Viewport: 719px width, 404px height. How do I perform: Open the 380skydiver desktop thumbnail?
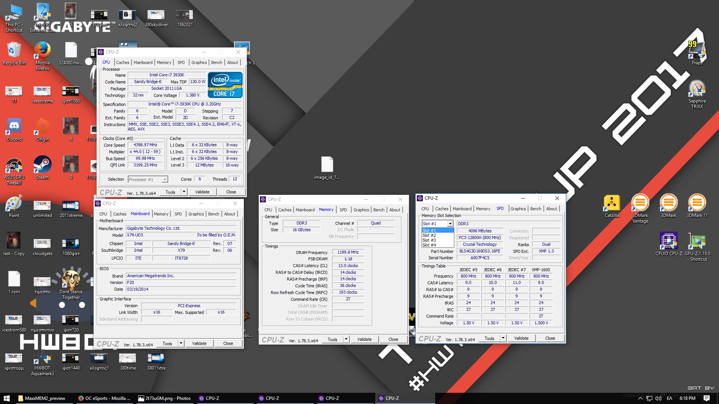pos(156,17)
